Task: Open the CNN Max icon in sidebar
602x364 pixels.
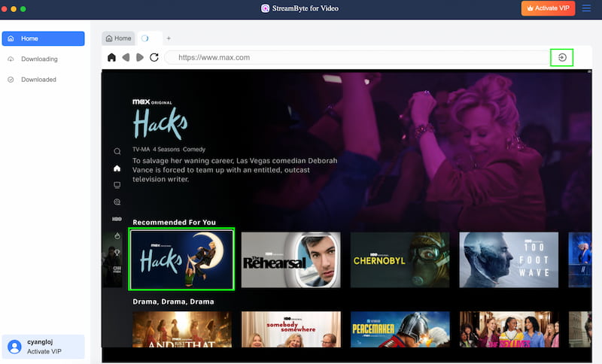Action: tap(117, 269)
